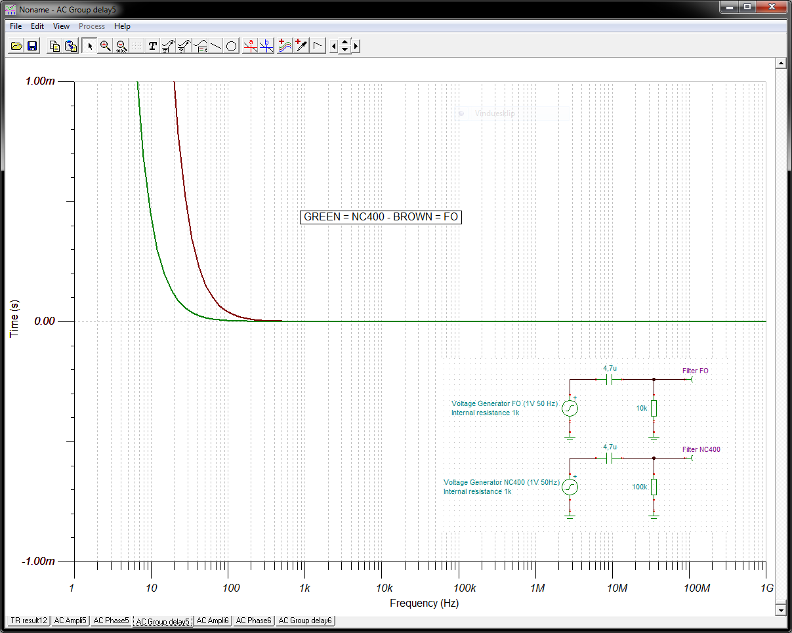
Task: Click the -1.00m y-axis value
Action: click(39, 562)
